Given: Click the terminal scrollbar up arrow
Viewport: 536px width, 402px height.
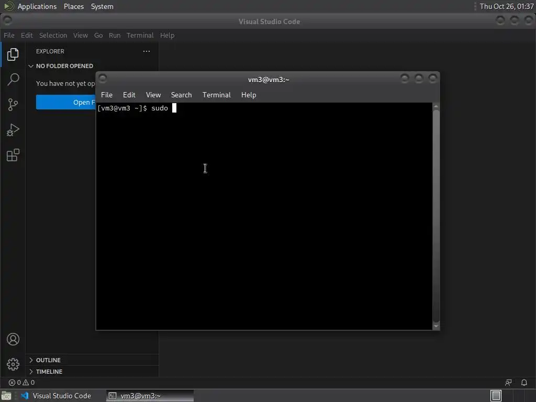Looking at the screenshot, I should click(436, 107).
